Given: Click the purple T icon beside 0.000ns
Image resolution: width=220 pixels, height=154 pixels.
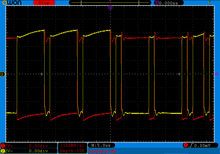Looking at the screenshot, I should [x=156, y=3].
